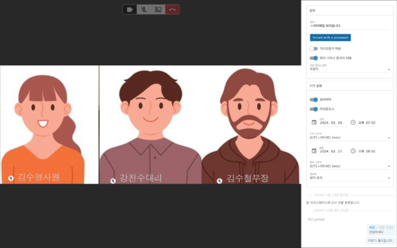Toggle attendee allow on meeting start

click(x=314, y=58)
